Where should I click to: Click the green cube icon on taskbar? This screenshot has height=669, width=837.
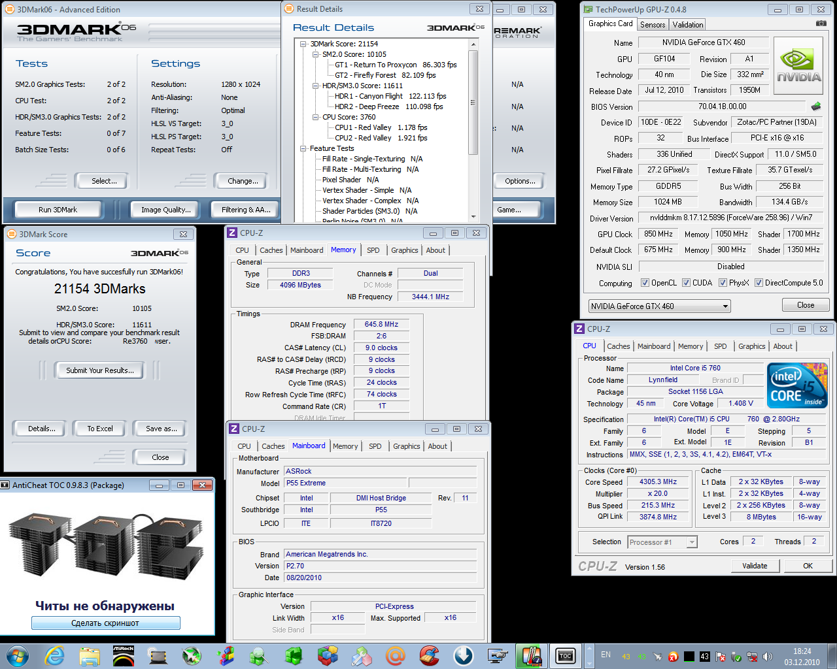294,655
